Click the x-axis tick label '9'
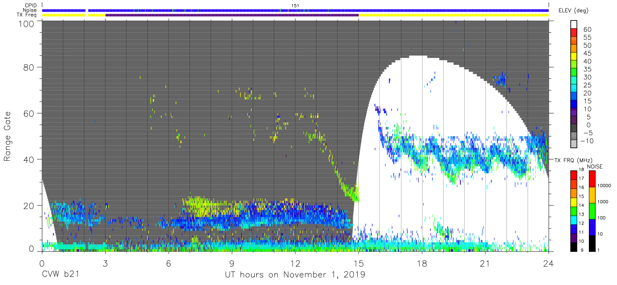 [x=232, y=263]
